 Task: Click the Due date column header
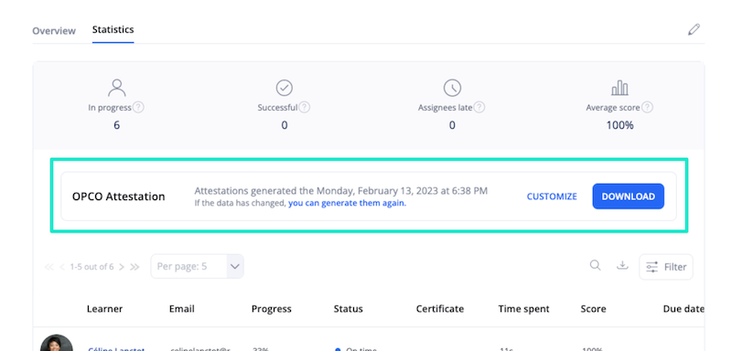pyautogui.click(x=684, y=309)
